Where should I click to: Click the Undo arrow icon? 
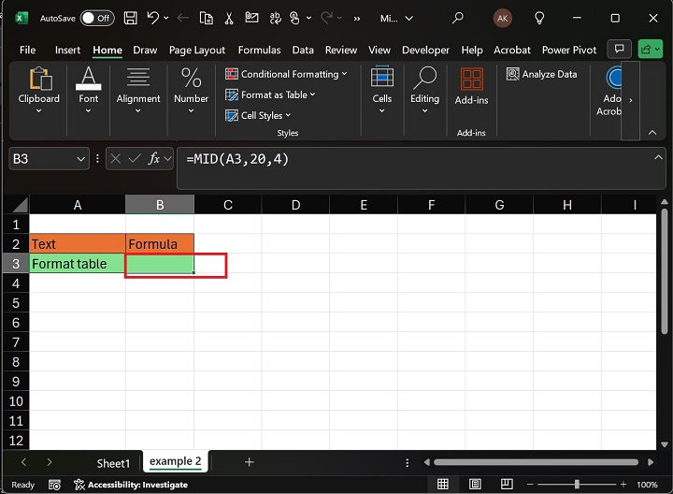click(x=153, y=18)
